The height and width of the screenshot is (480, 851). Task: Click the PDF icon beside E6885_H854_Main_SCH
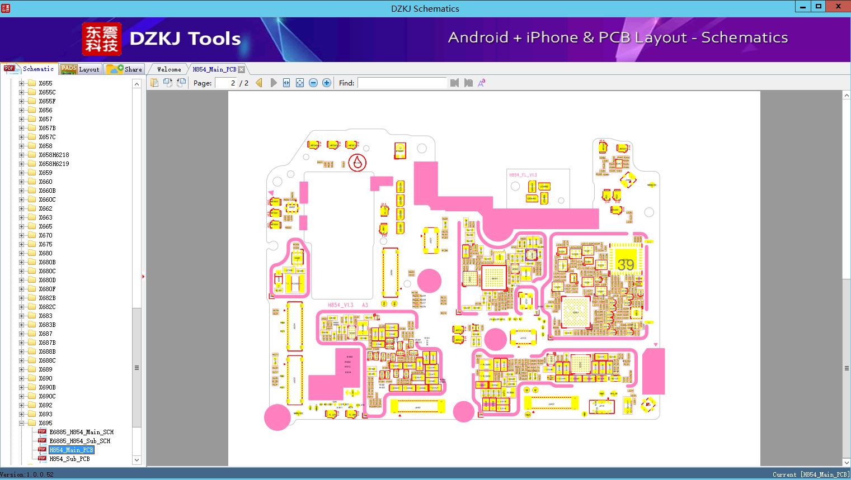click(x=42, y=432)
